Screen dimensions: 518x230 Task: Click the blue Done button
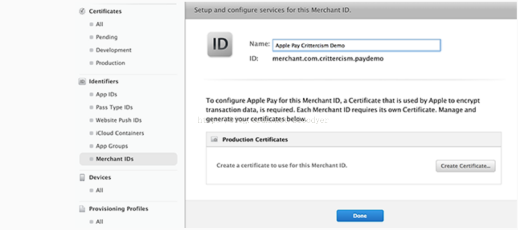pos(360,216)
